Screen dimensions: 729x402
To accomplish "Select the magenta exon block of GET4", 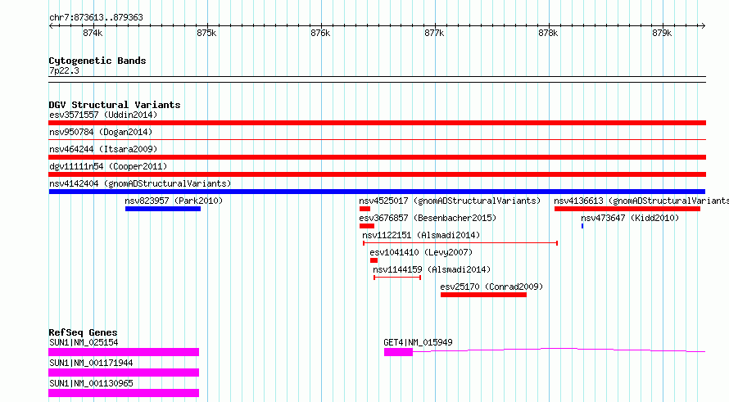I will [x=398, y=352].
